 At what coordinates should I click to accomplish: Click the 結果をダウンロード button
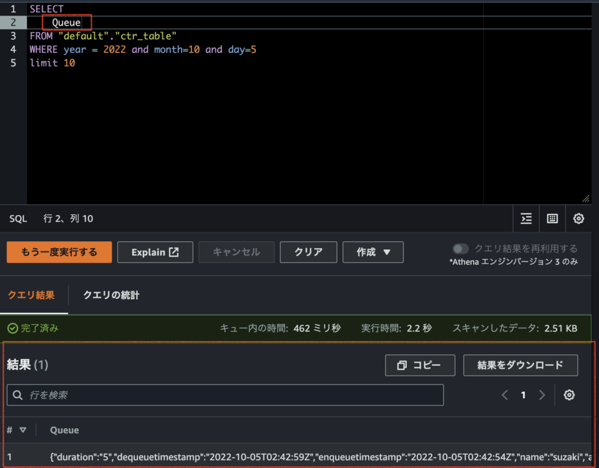tap(520, 365)
